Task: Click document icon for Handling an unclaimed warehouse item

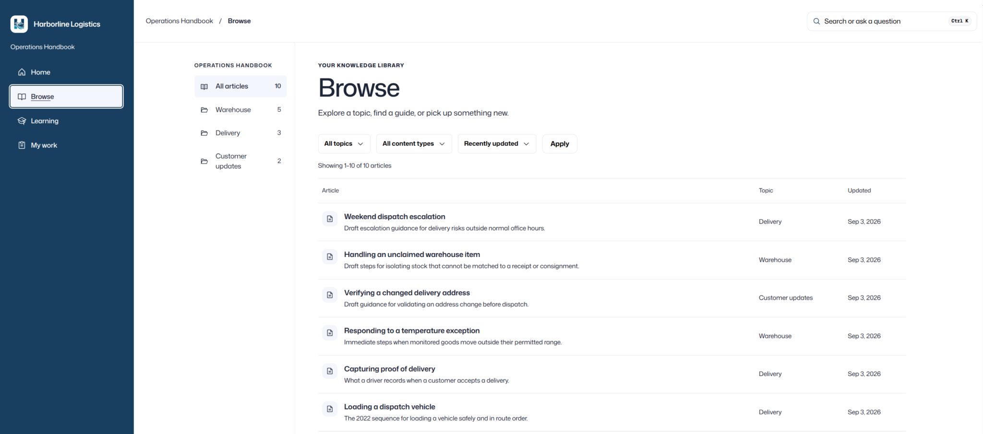Action: 330,257
